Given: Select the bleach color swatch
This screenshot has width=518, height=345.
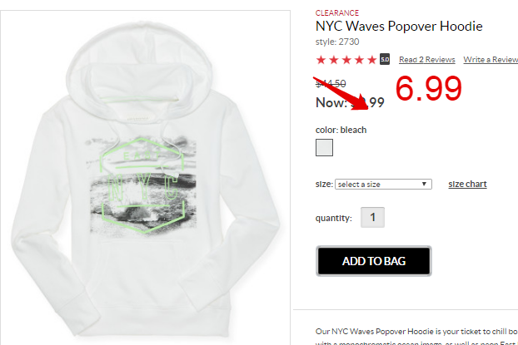Looking at the screenshot, I should pyautogui.click(x=324, y=147).
